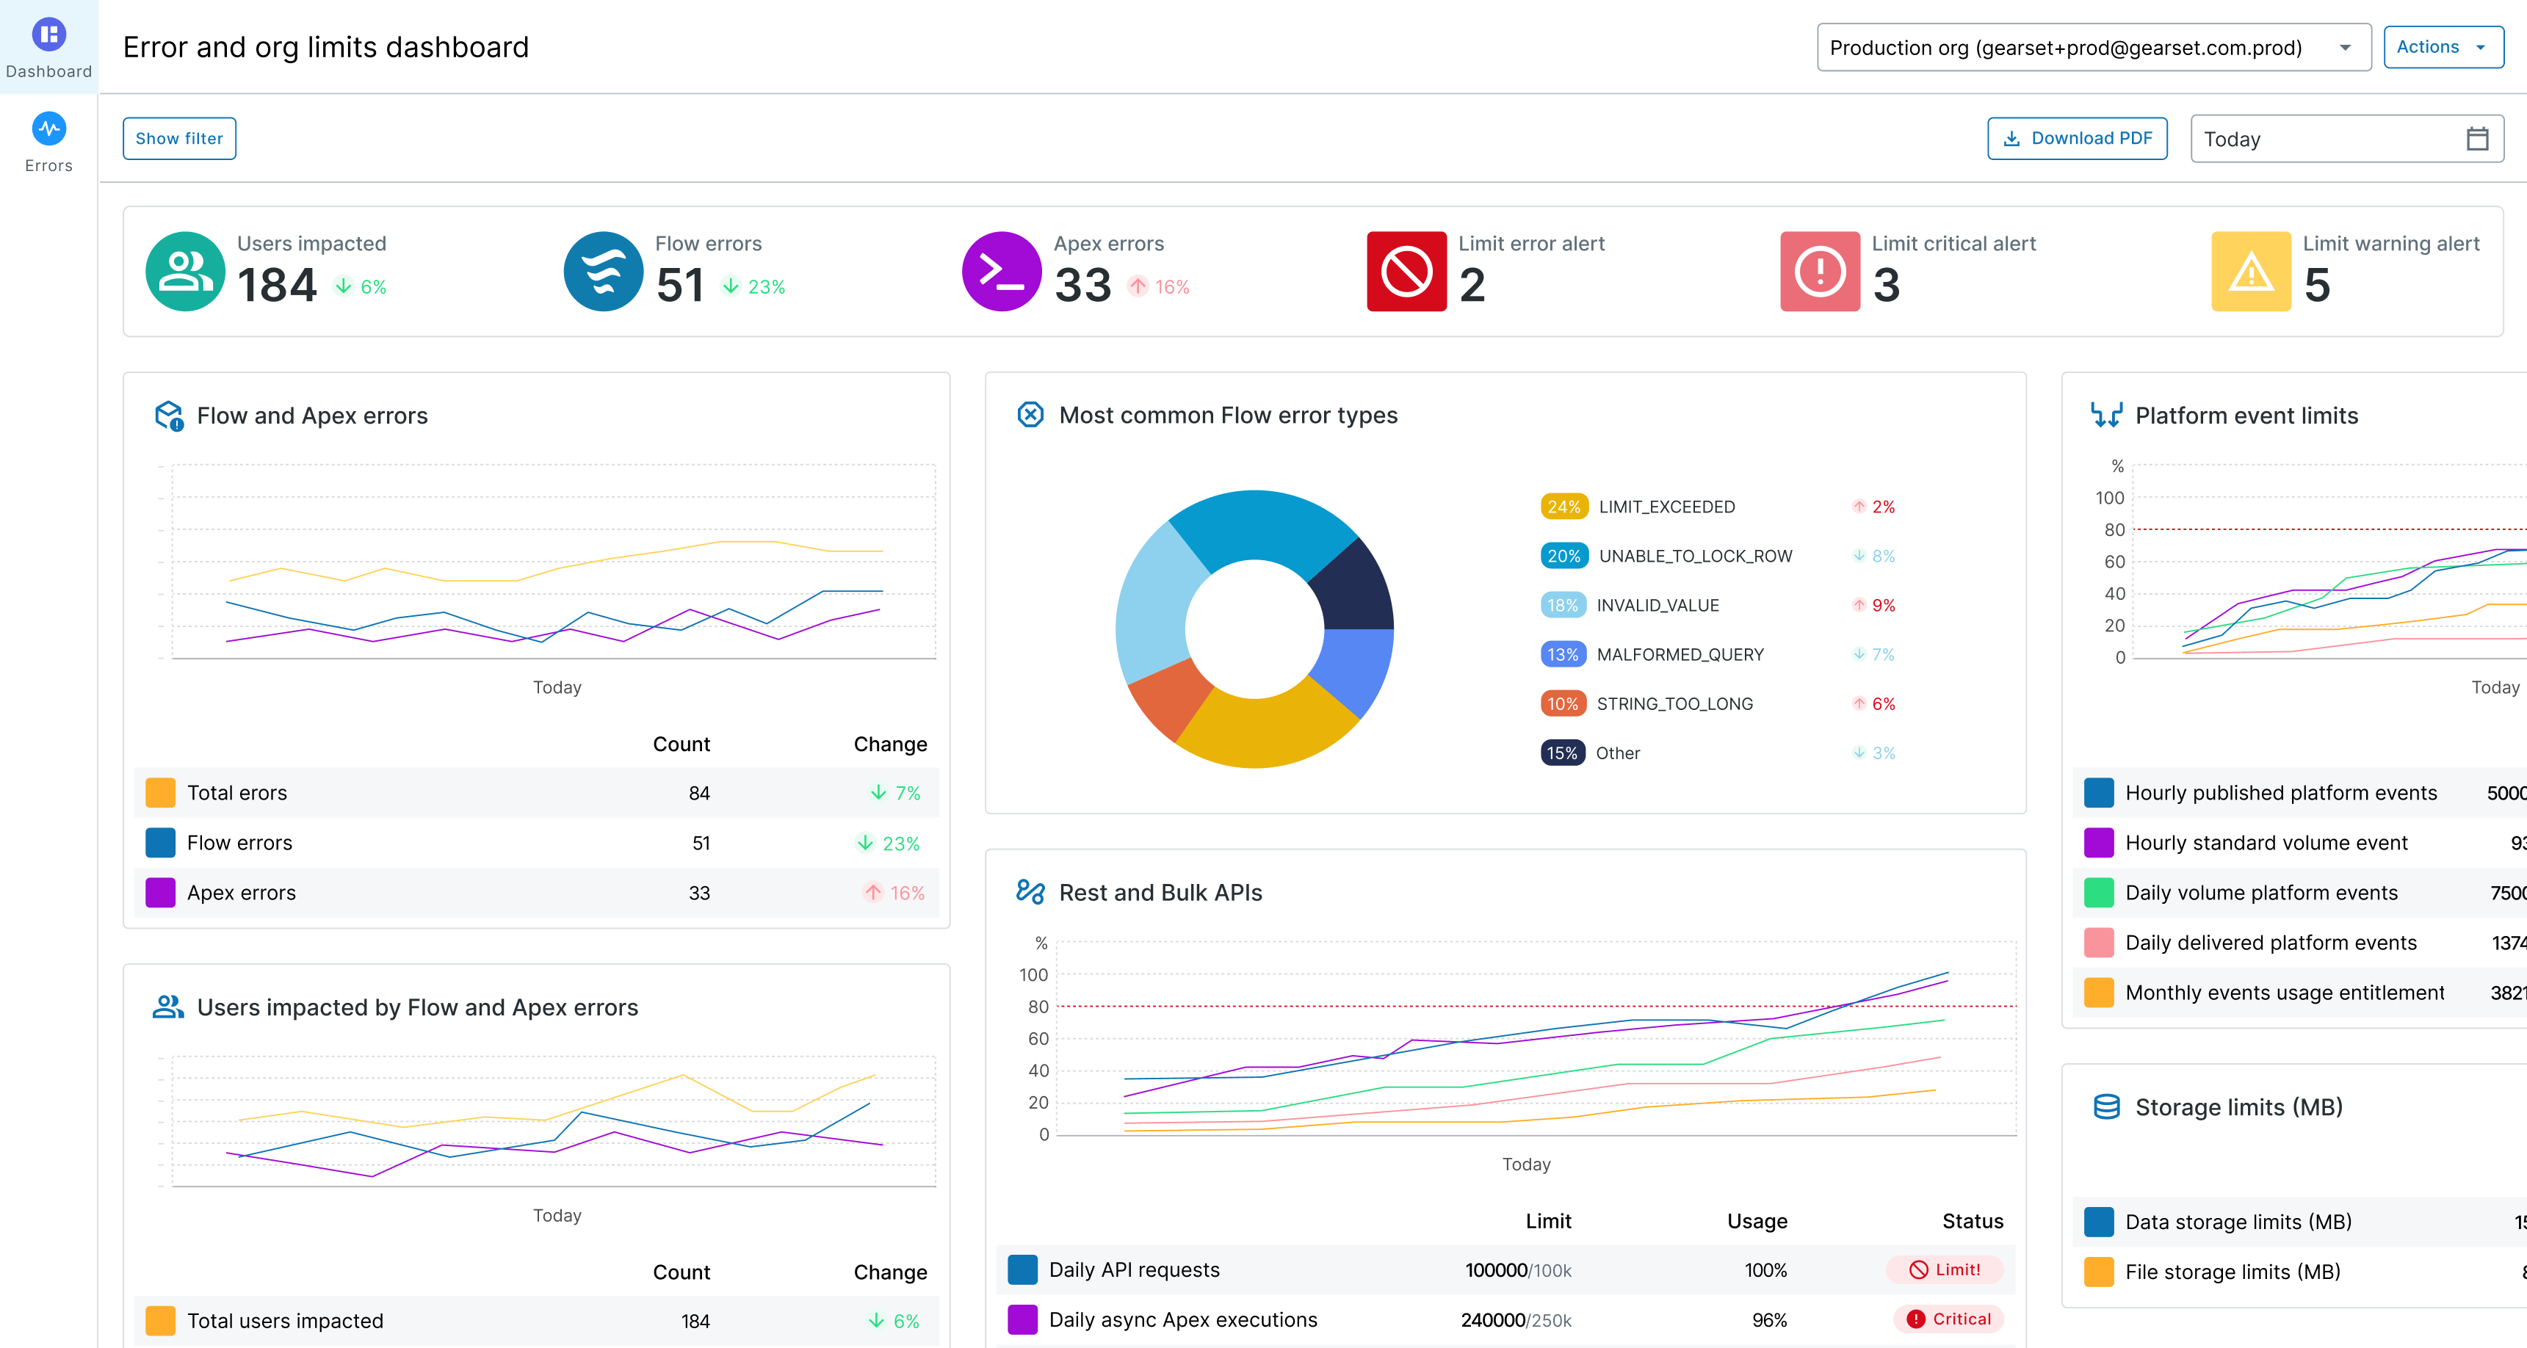Click the calendar icon in Today field
Screen dimensions: 2527x1348
(2476, 138)
